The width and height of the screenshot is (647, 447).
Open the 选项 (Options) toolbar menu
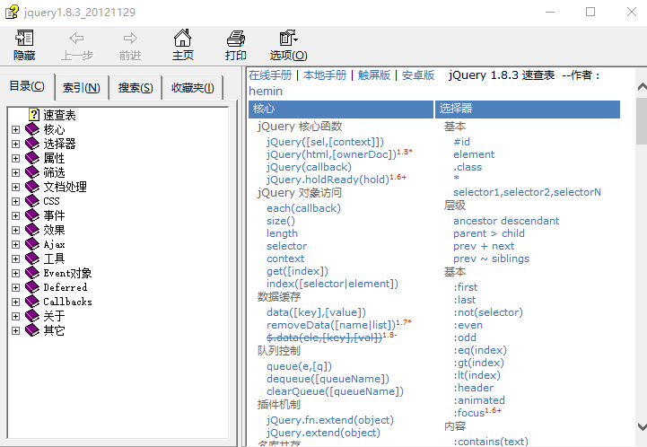pos(288,44)
